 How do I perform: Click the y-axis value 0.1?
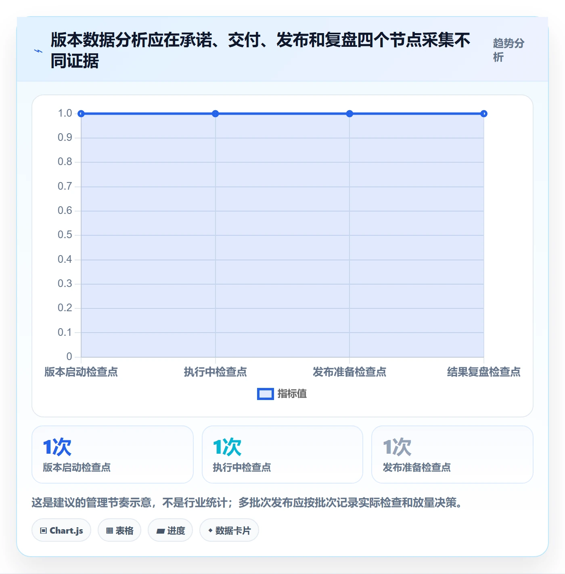[x=65, y=332]
